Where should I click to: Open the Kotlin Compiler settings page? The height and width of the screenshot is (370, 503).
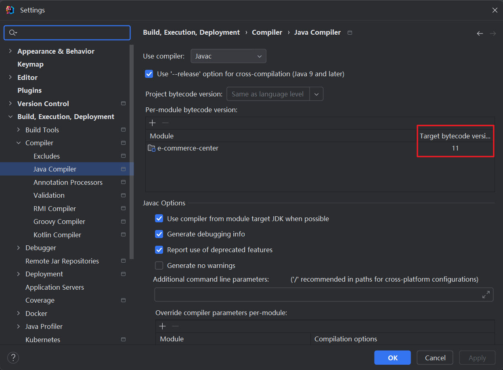57,235
